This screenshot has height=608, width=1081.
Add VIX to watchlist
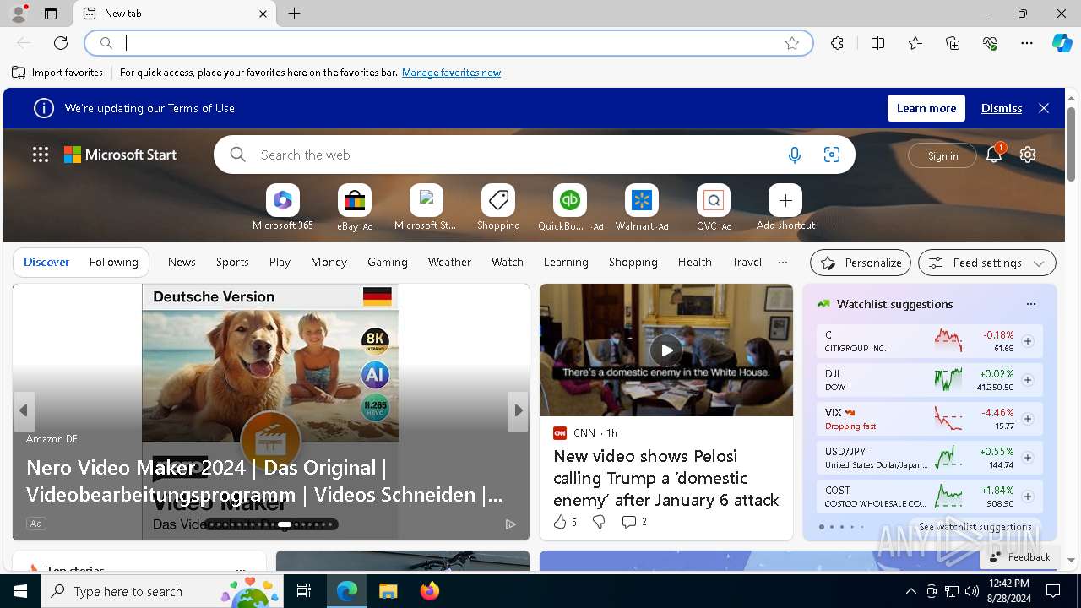pos(1028,419)
